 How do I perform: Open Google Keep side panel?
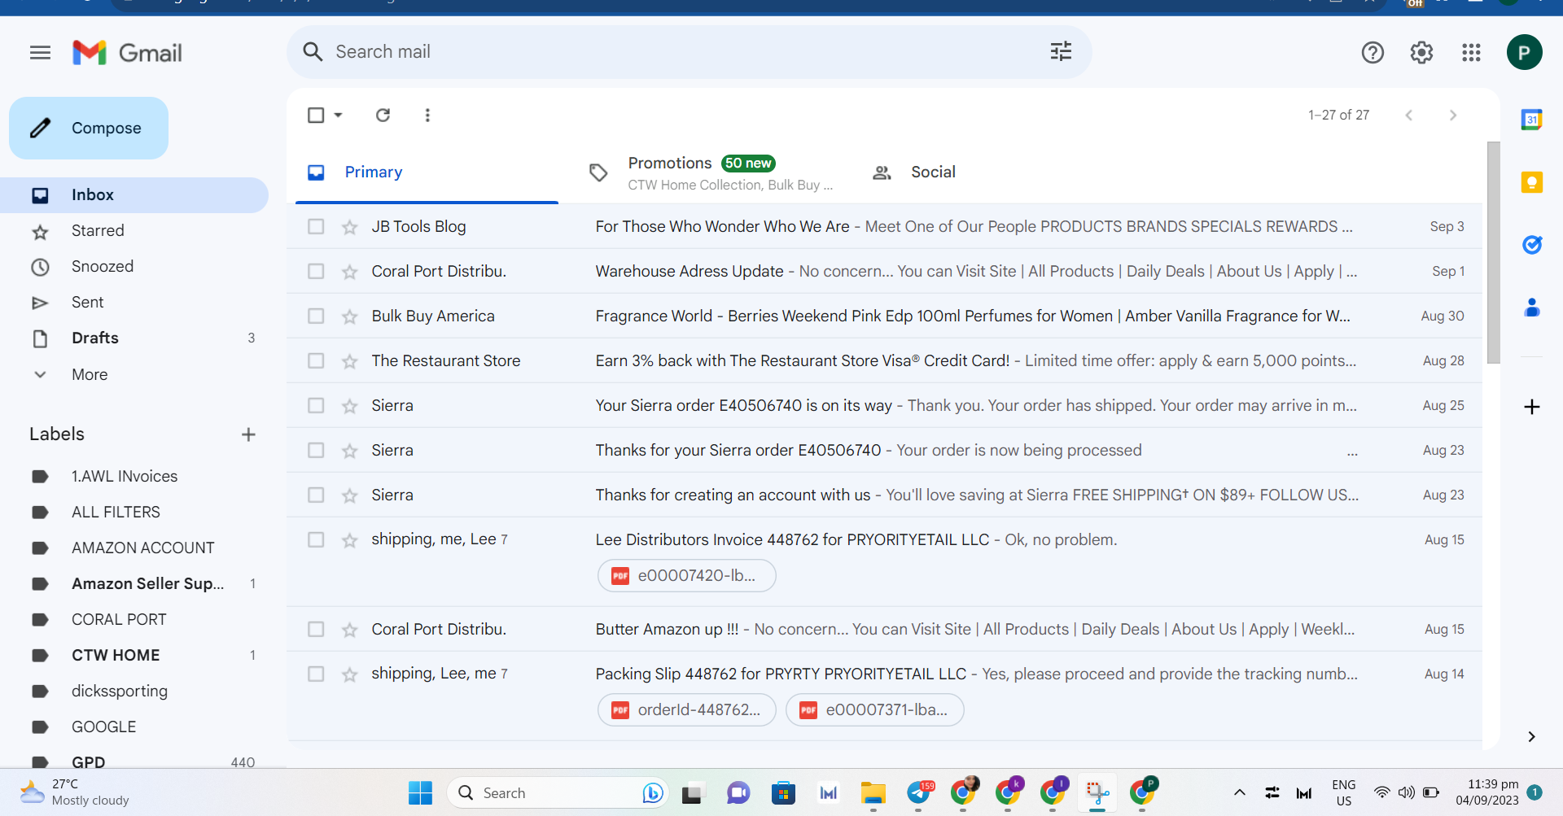(1531, 182)
